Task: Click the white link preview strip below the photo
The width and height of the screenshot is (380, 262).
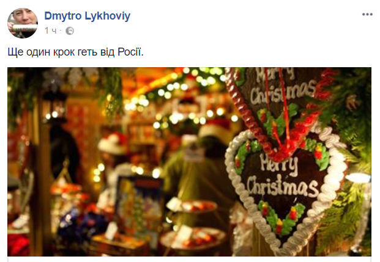Action: point(189,259)
